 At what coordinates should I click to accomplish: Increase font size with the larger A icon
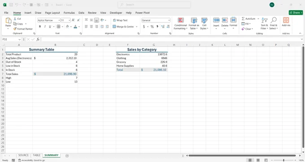(x=73, y=20)
